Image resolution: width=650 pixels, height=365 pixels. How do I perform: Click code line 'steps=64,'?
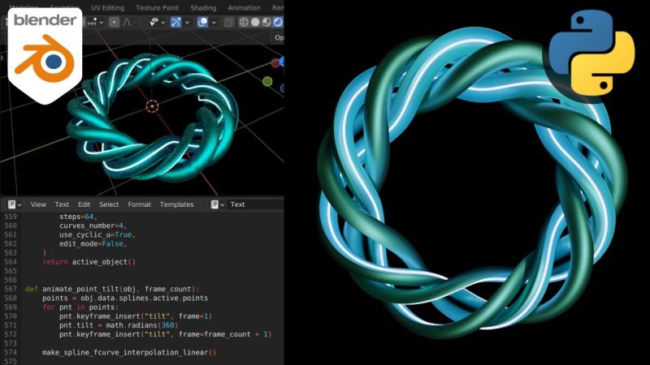(78, 217)
